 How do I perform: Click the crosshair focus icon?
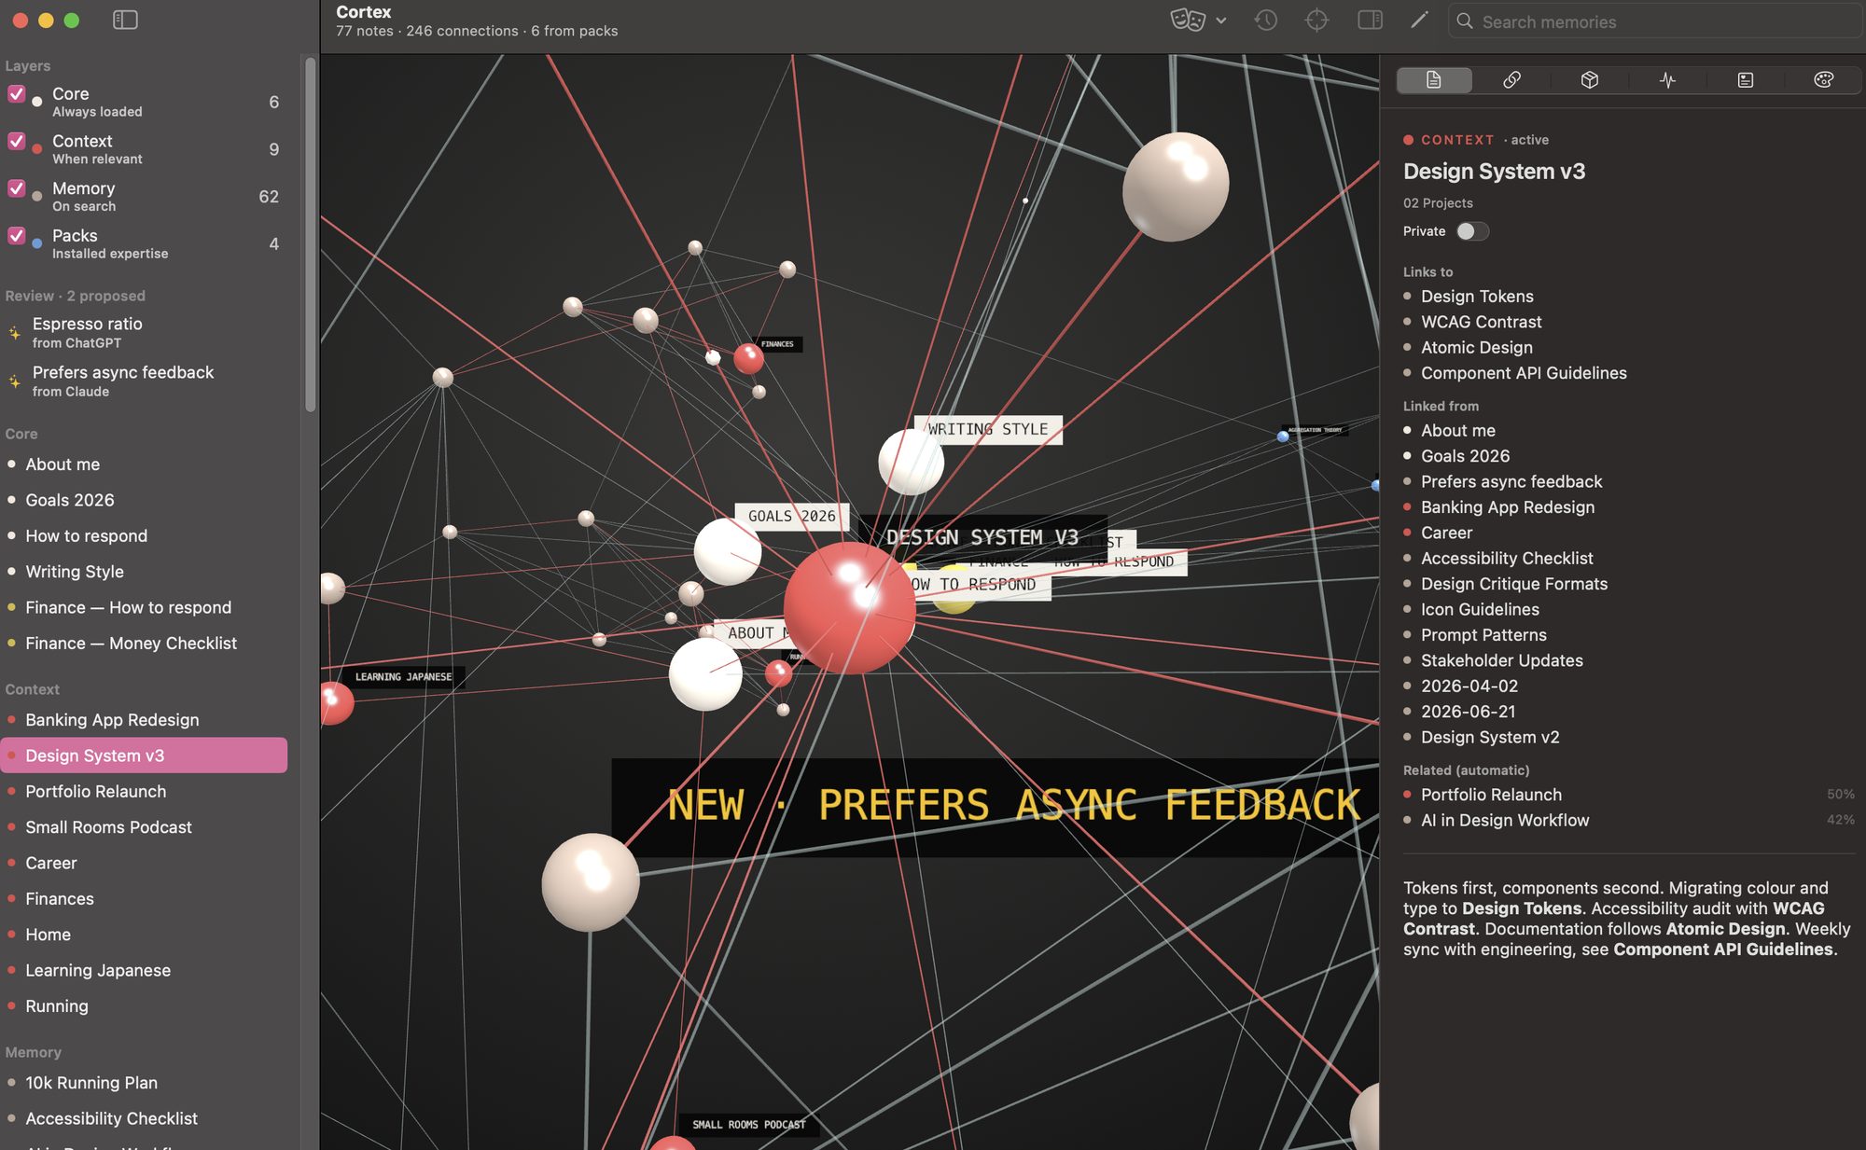tap(1316, 20)
